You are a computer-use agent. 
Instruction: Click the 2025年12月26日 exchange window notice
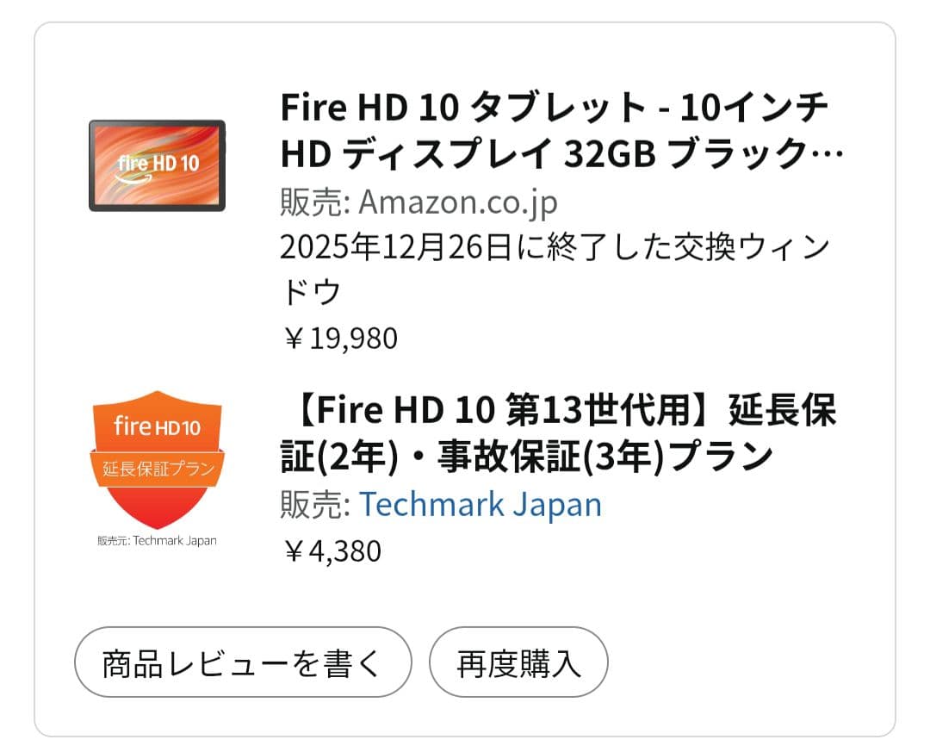pos(556,246)
